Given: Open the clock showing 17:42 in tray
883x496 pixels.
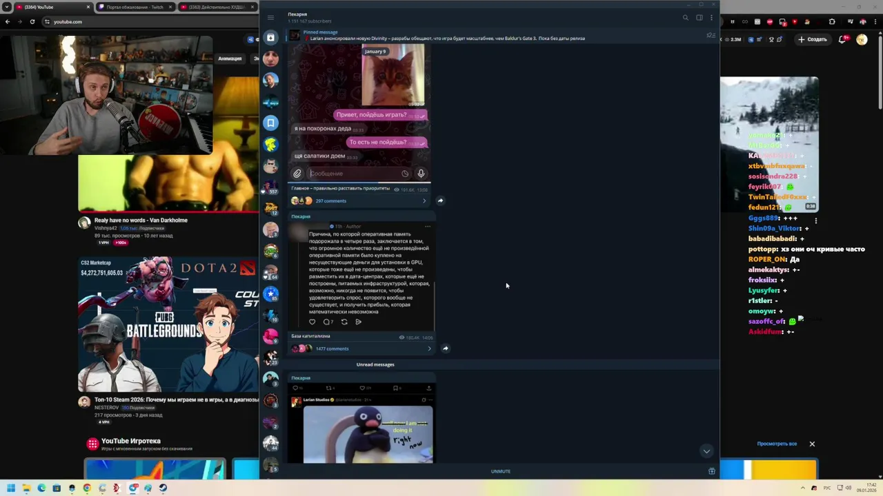Looking at the screenshot, I should tap(866, 488).
